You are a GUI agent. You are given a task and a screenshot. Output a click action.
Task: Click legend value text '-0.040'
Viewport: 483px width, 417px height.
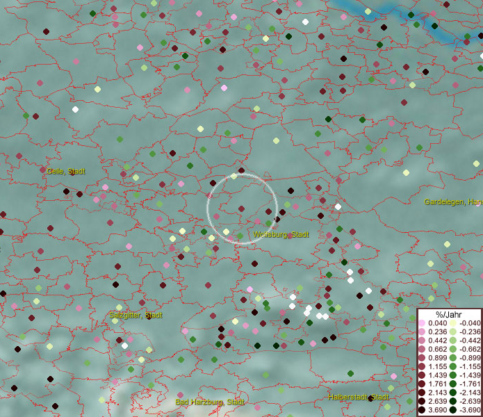coord(470,323)
